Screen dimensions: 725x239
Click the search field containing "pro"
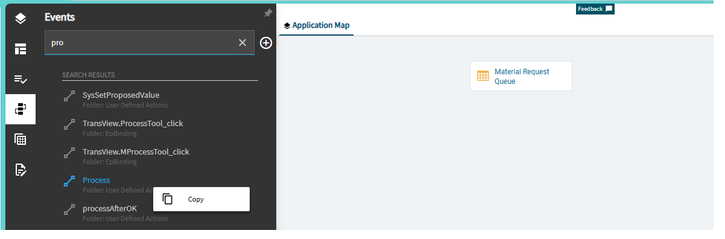(150, 43)
